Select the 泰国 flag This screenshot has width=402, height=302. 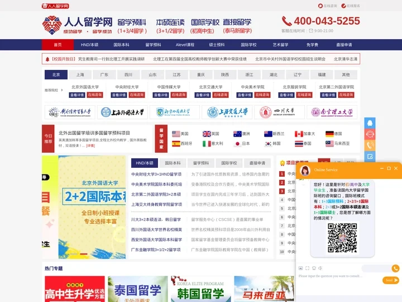click(x=299, y=144)
